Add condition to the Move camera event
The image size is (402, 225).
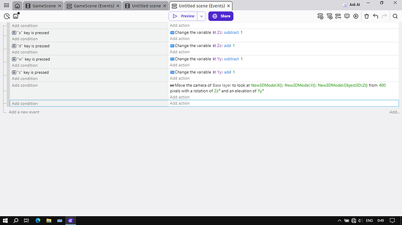tap(24, 85)
